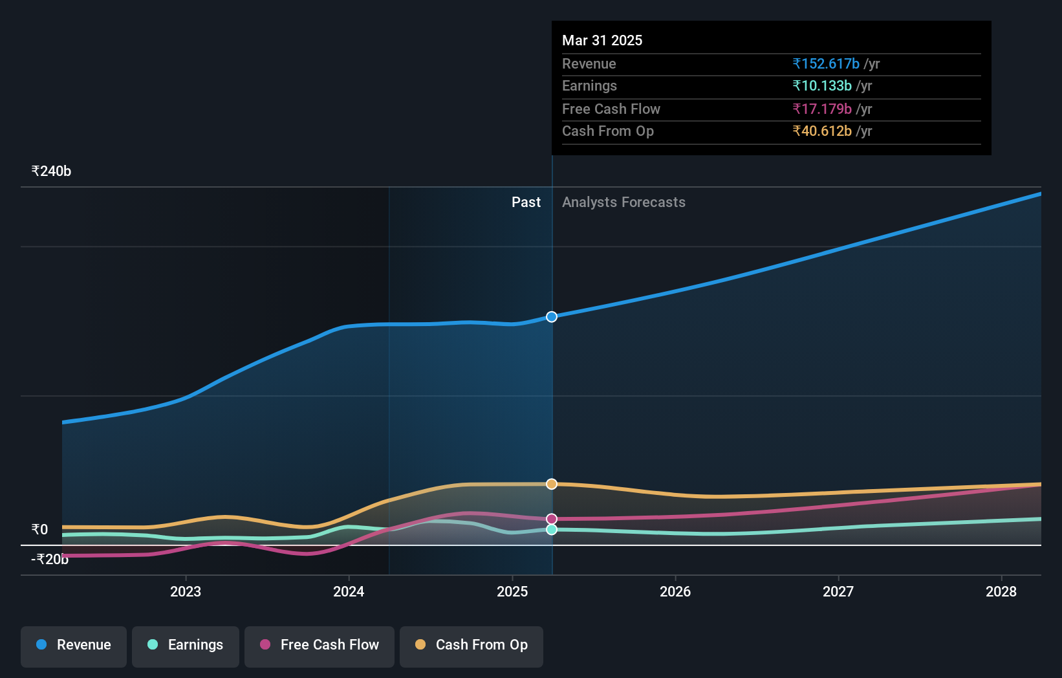The height and width of the screenshot is (678, 1062).
Task: Open the Analysts Forecasts section
Action: tap(623, 202)
